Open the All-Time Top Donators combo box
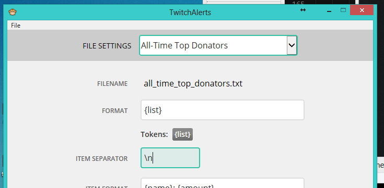 pos(218,45)
